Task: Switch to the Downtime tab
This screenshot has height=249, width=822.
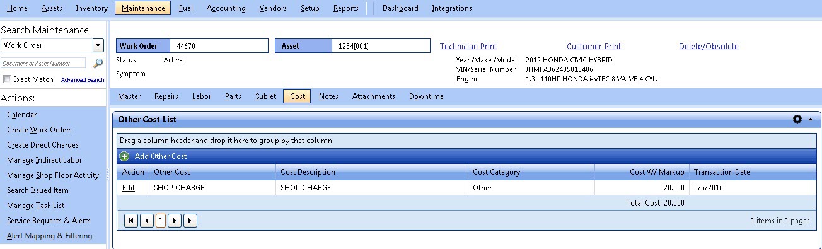Action: click(426, 96)
